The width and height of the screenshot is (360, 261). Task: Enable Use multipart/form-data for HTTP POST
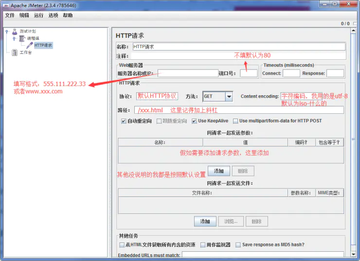click(x=235, y=121)
